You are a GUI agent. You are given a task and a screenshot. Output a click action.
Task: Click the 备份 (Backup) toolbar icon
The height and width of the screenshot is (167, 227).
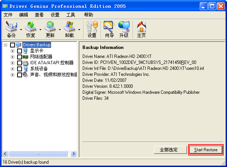click(11, 29)
